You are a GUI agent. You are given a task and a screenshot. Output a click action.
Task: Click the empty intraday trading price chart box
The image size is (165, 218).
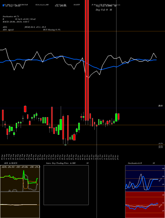pos(66,185)
